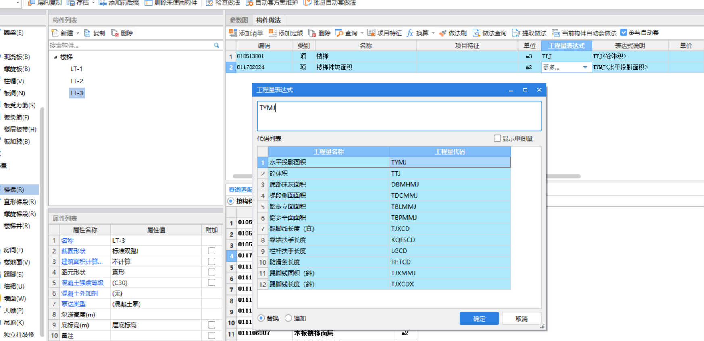Image resolution: width=704 pixels, height=341 pixels.
Task: Select 楼梯(R) in the component type list
Action: click(x=19, y=190)
